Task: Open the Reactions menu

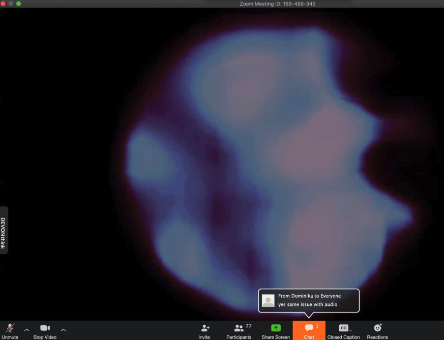Action: 377,331
